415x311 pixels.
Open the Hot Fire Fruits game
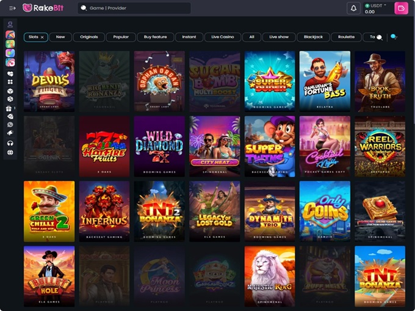coord(104,146)
